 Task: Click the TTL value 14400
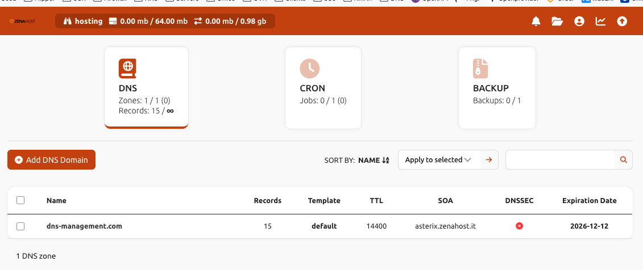(x=376, y=226)
